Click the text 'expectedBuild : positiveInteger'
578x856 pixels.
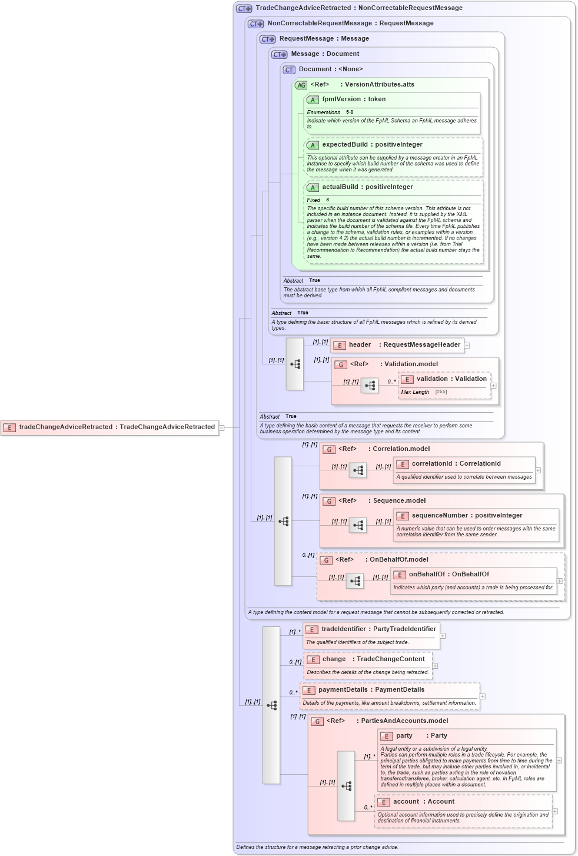372,145
